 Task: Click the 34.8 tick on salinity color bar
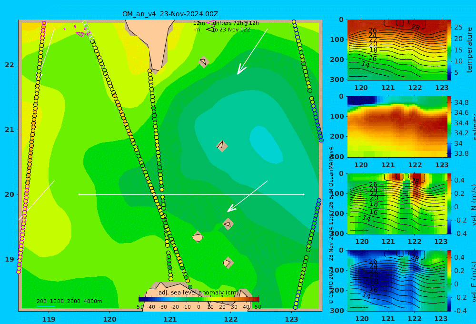(461, 102)
